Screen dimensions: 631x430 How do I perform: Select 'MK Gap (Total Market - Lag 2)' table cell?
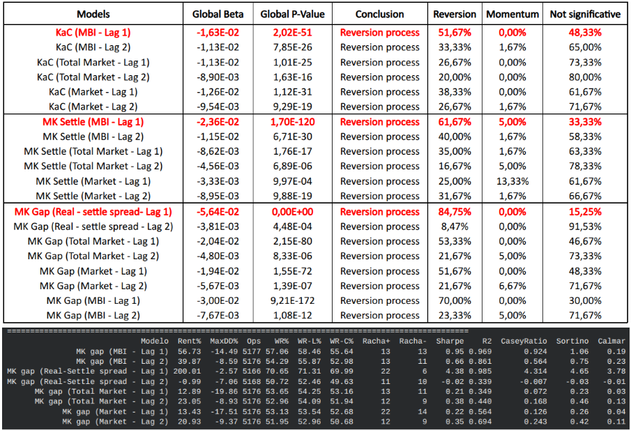[93, 256]
